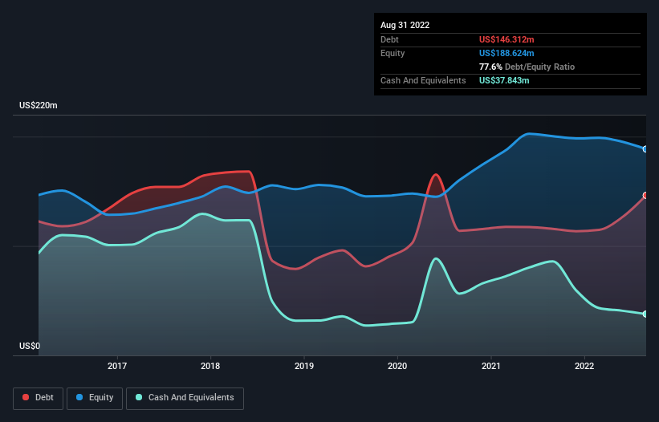Click the Debt label in tooltip

389,39
